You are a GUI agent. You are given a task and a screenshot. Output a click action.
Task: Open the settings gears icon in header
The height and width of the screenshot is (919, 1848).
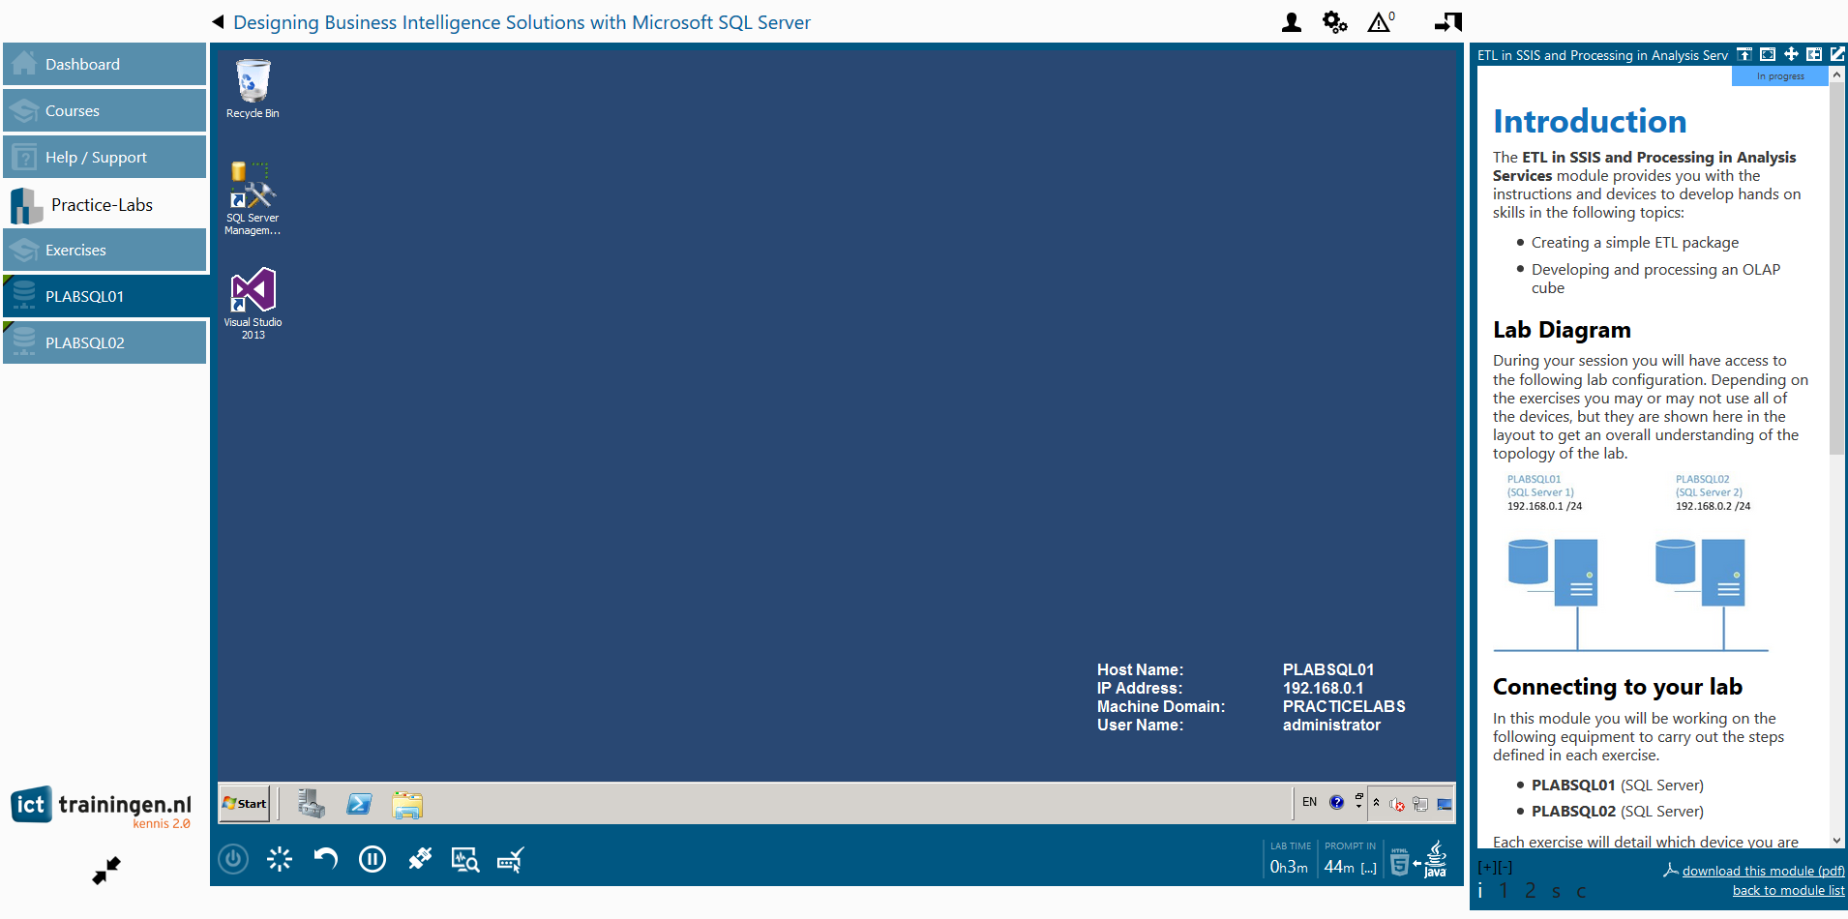[1335, 22]
